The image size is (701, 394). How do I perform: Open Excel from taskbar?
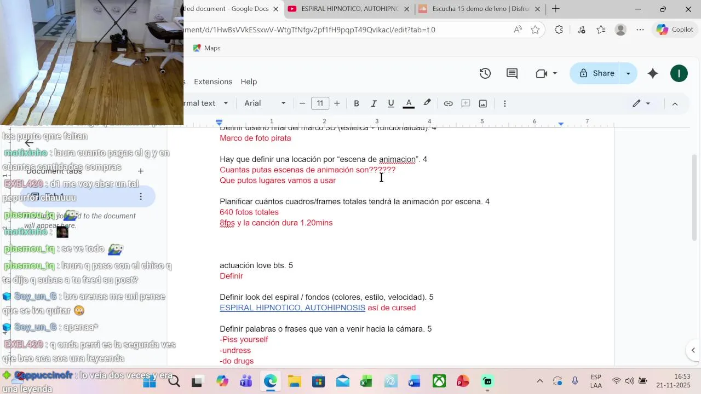(366, 381)
